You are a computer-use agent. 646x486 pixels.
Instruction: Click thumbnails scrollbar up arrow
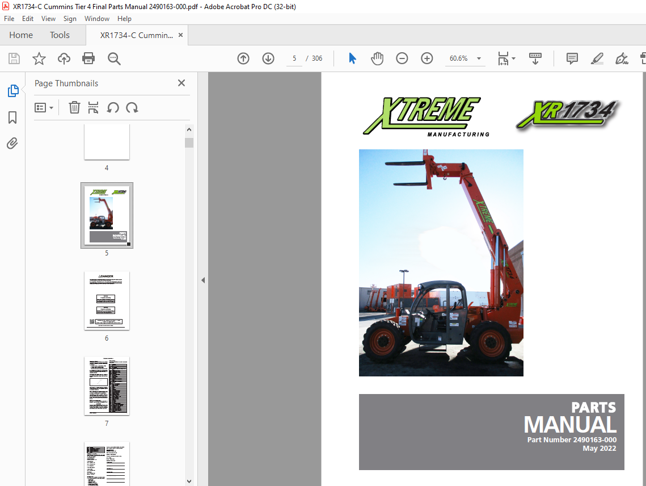(189, 129)
